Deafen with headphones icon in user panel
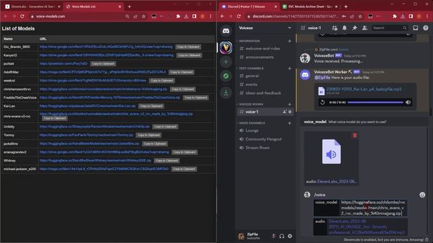This screenshot has width=433, height=243. point(281,236)
